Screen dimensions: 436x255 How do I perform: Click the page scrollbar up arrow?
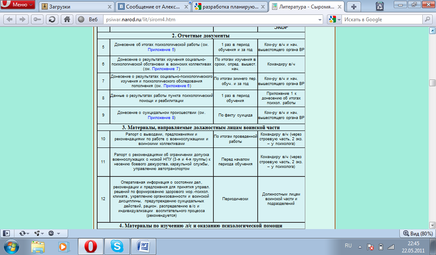tap(432, 30)
